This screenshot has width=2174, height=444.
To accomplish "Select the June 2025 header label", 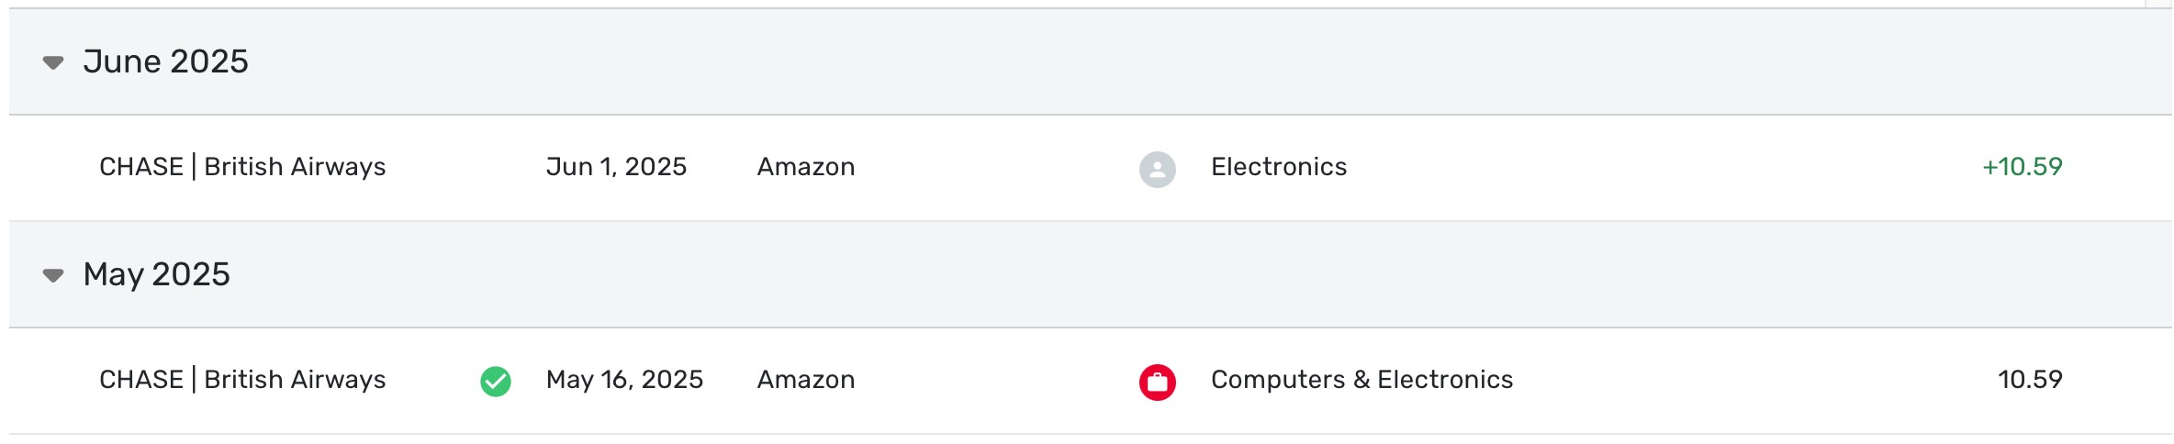I will tap(166, 61).
